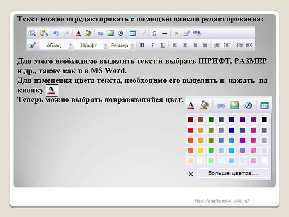Toggle italic i formatting
Screen dimensions: 289x217
pyautogui.click(x=153, y=45)
